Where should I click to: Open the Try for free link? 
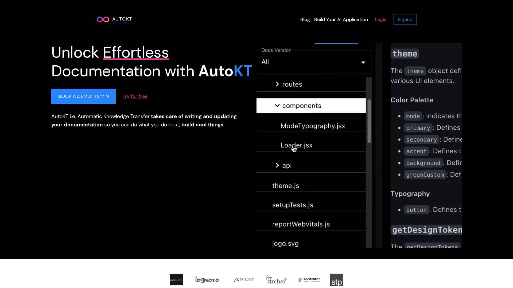[135, 96]
